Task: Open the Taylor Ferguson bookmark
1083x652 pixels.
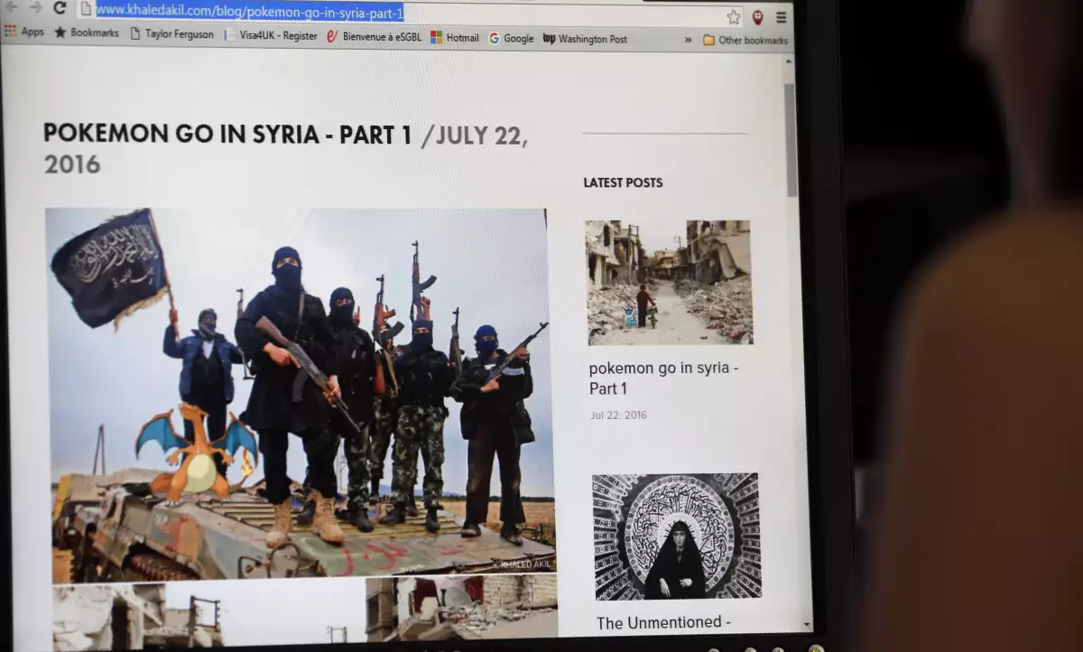Action: click(x=172, y=34)
